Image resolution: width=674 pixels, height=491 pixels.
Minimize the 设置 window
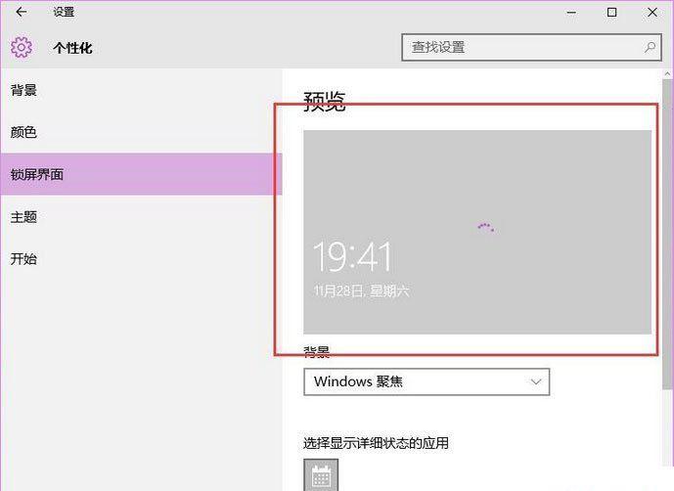coord(571,13)
